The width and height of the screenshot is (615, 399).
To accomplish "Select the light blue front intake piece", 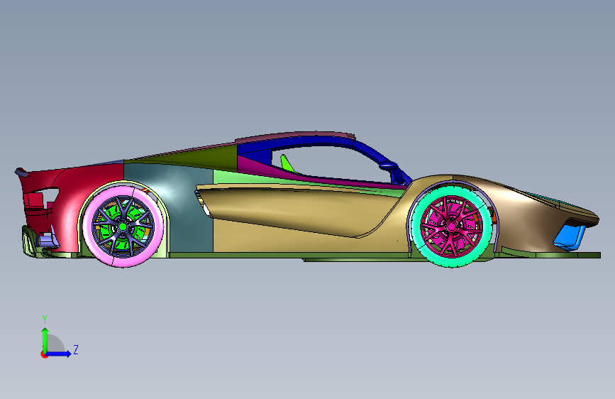I will [x=568, y=236].
